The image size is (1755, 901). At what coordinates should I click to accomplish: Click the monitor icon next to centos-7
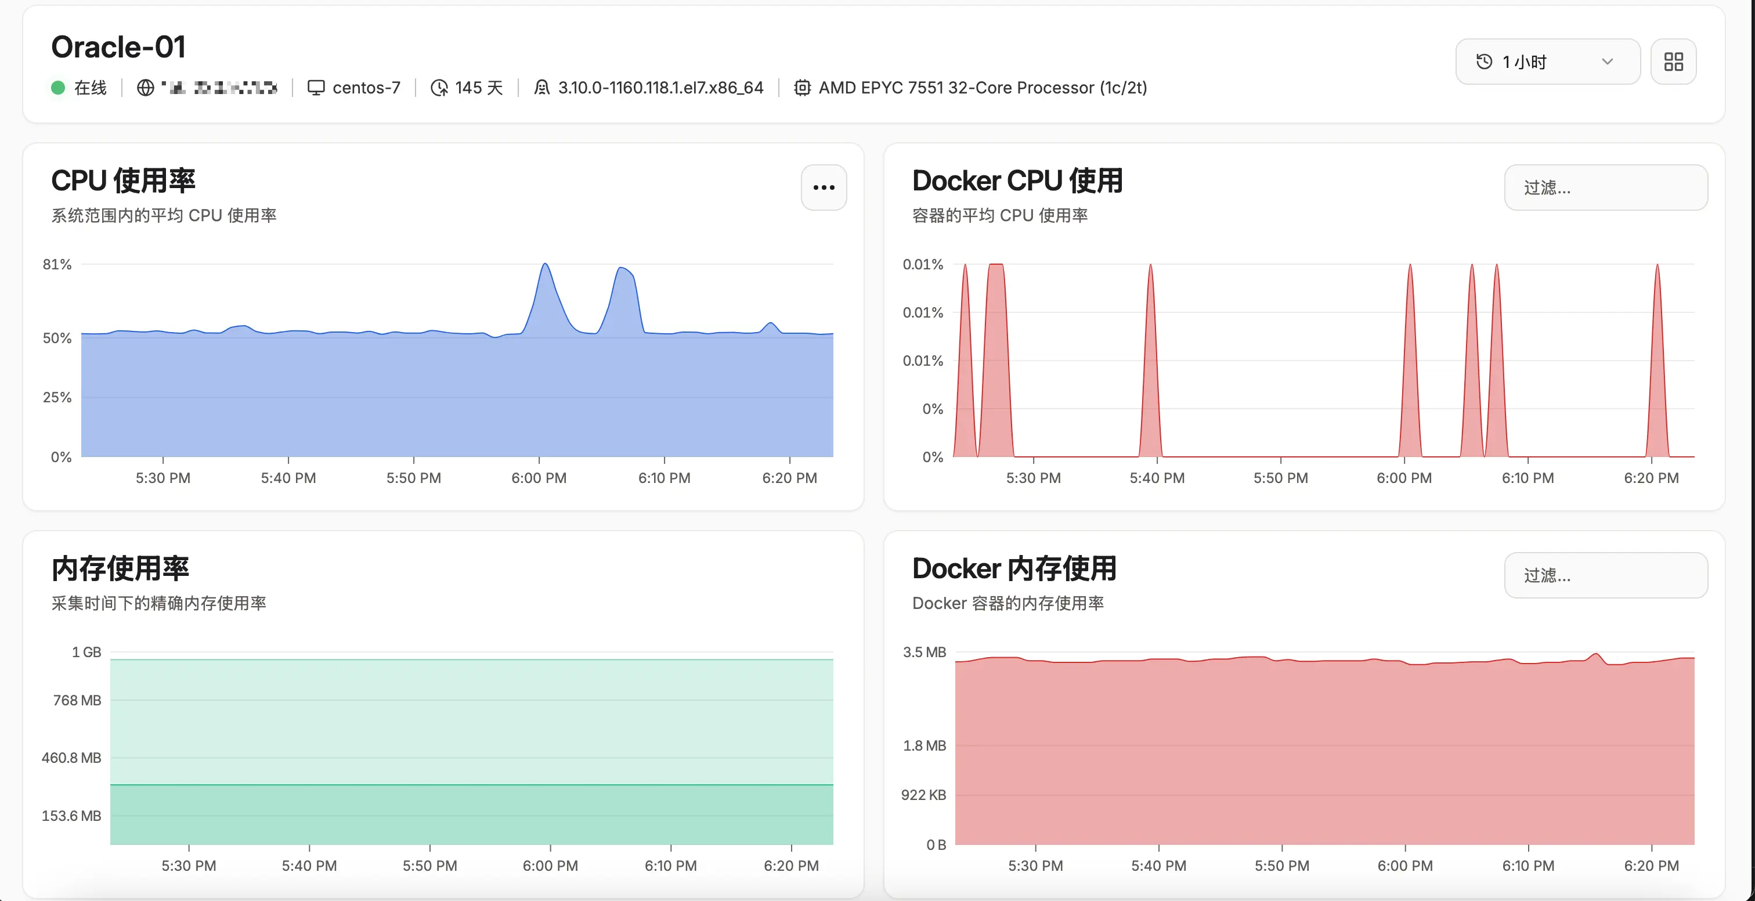point(316,87)
